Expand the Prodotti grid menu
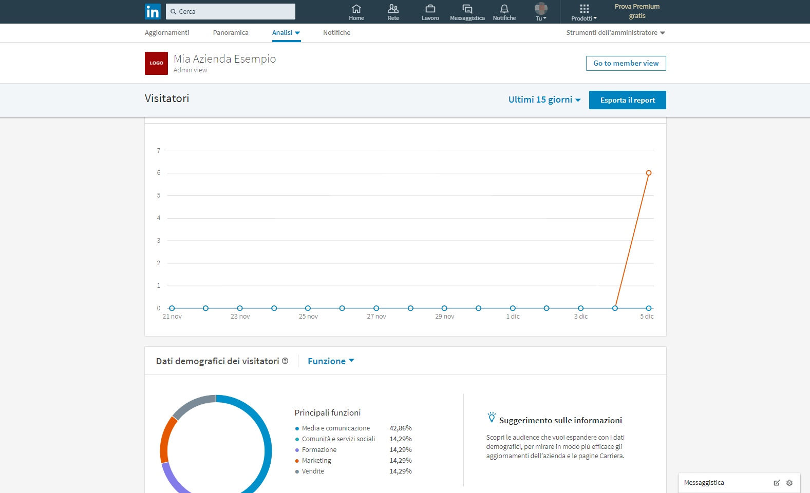This screenshot has height=493, width=810. pos(584,12)
